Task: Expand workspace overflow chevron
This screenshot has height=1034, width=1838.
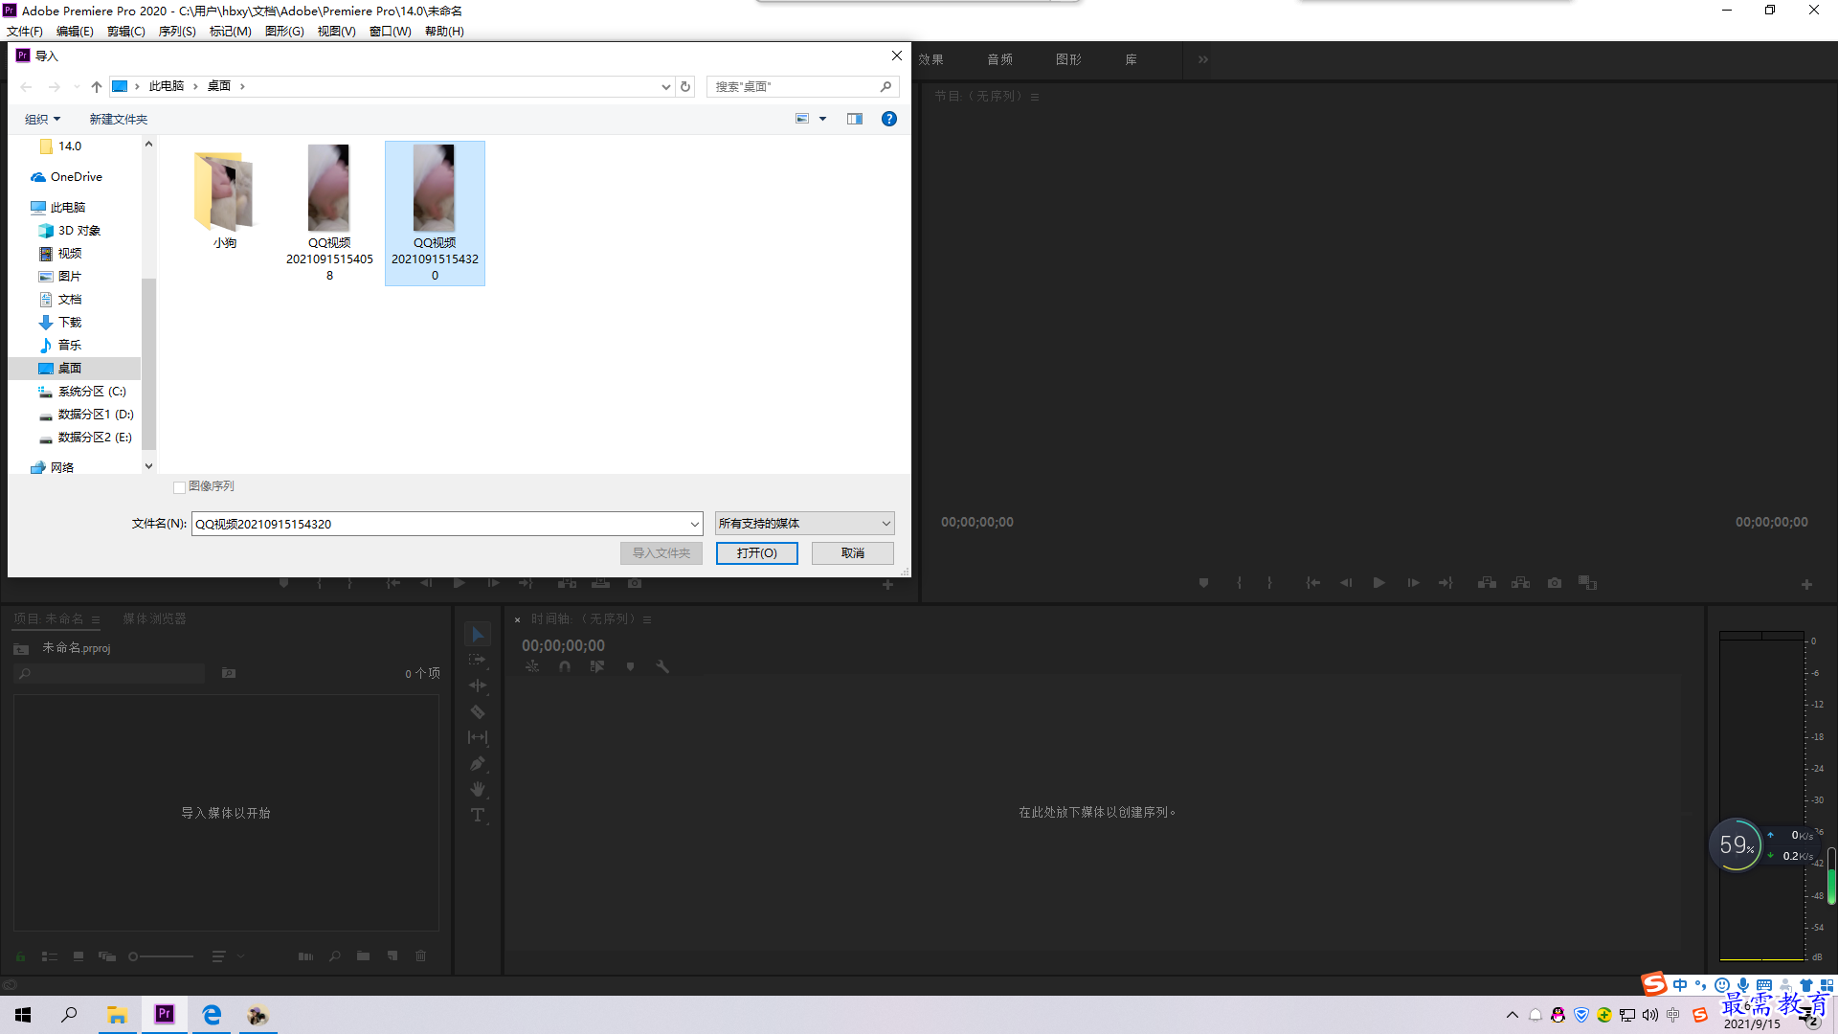Action: click(1202, 59)
